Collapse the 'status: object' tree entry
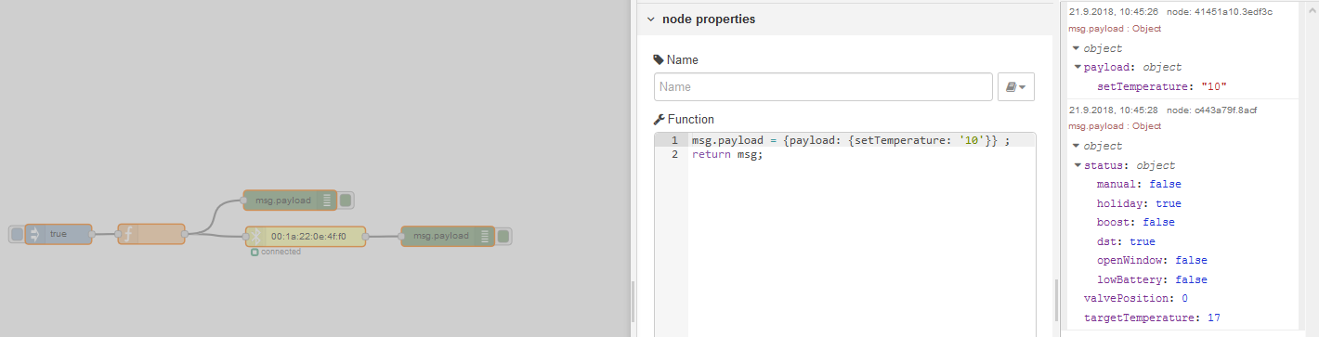The height and width of the screenshot is (337, 1319). (1077, 165)
